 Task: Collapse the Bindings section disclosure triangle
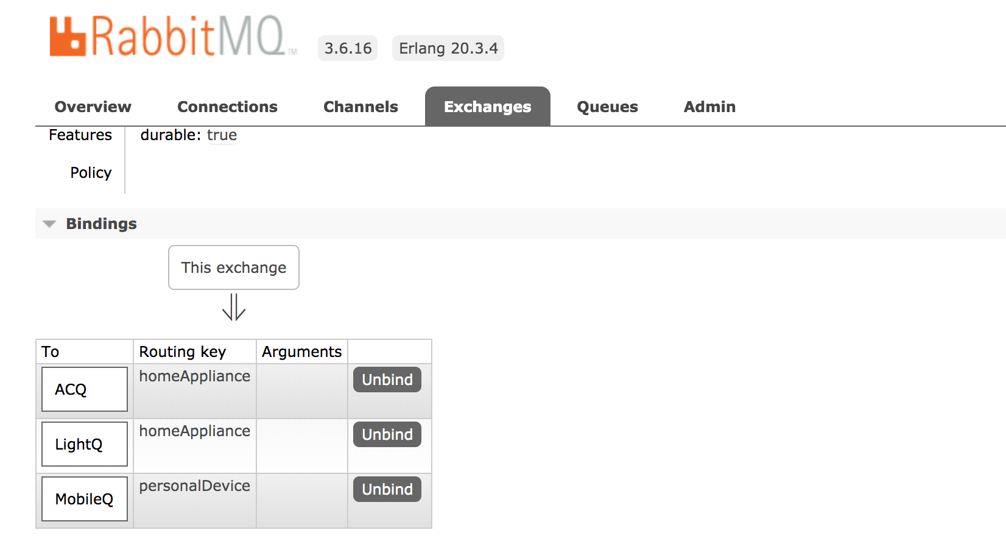49,224
